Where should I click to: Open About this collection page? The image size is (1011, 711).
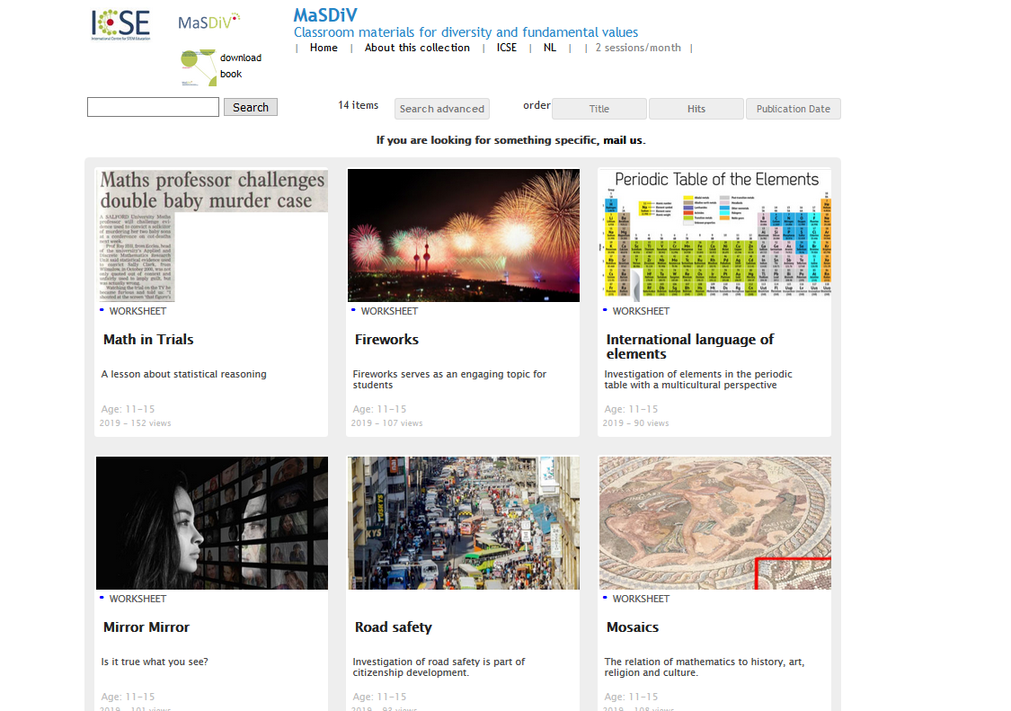[x=417, y=49]
